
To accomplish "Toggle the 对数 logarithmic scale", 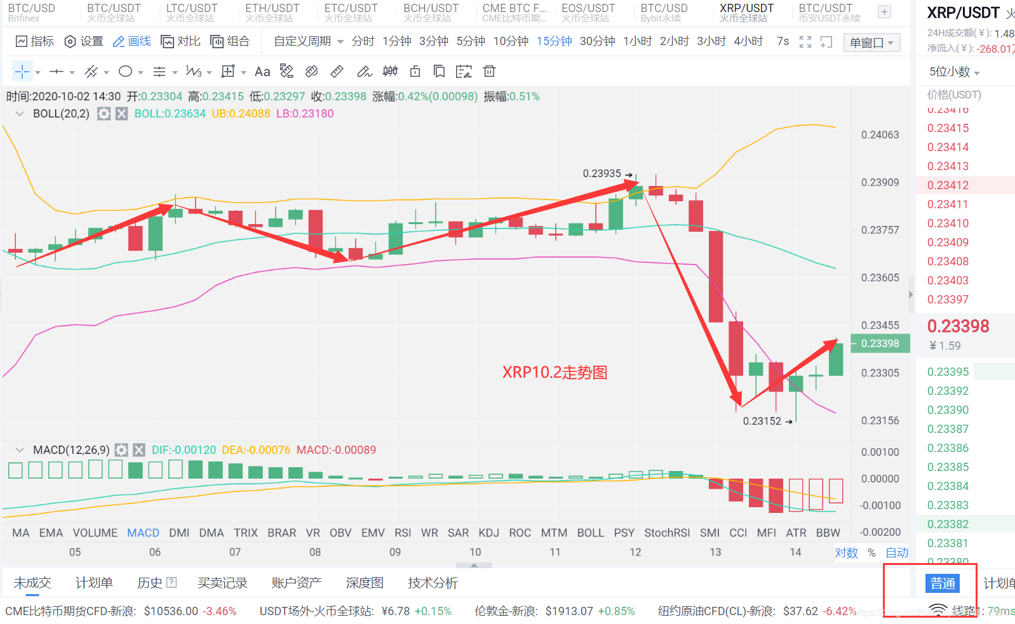I will [x=846, y=553].
